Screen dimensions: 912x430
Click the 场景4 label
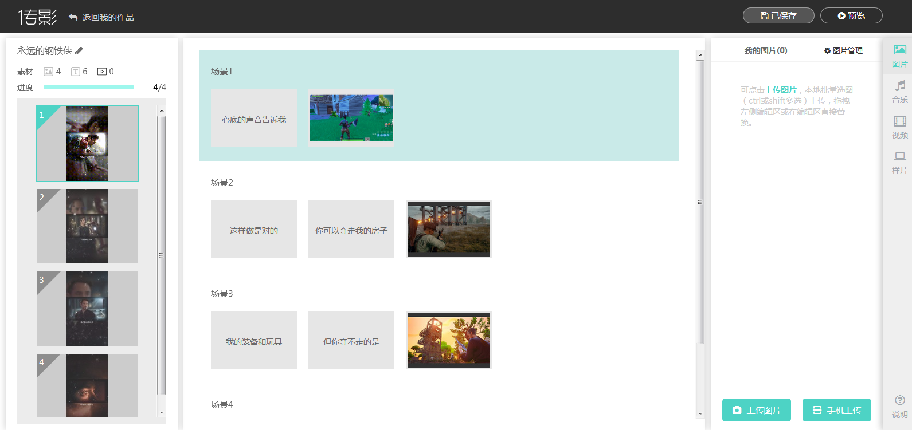click(x=222, y=405)
